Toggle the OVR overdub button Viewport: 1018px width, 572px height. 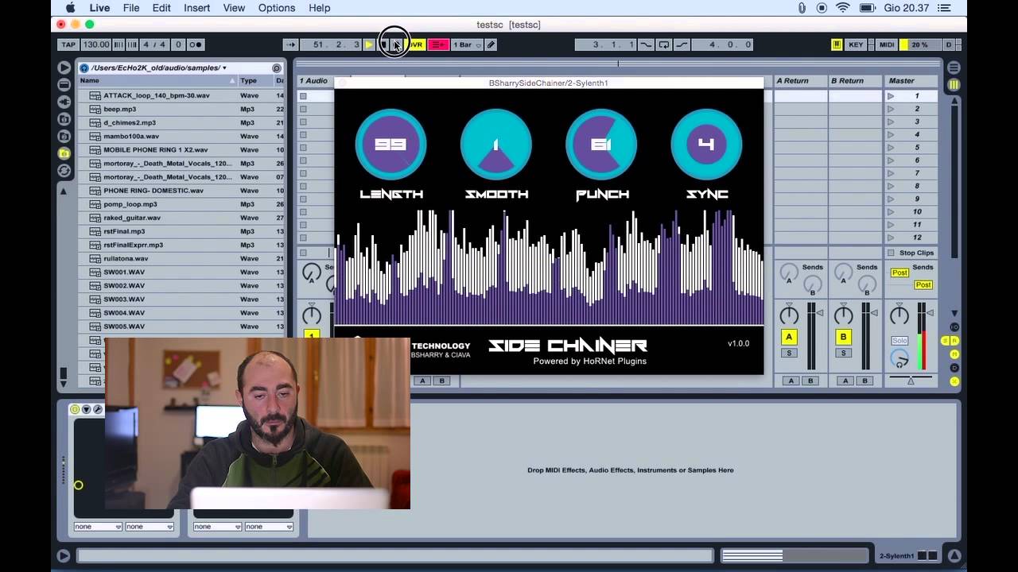pyautogui.click(x=416, y=44)
